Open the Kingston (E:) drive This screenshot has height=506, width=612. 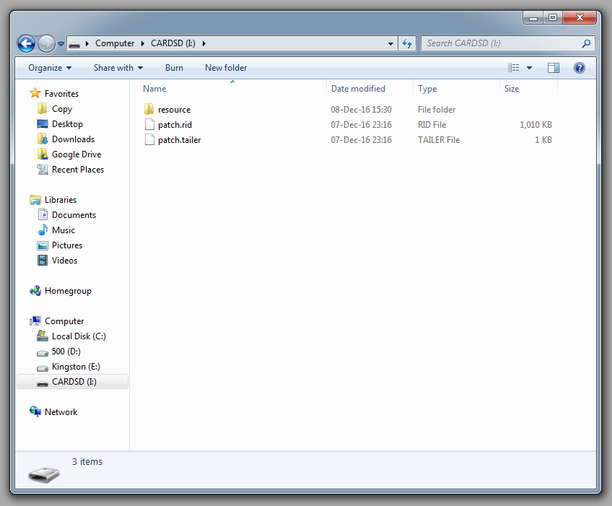[75, 367]
